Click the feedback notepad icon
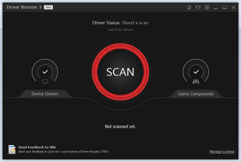Viewport: 241px width, 162px height. [x=12, y=149]
